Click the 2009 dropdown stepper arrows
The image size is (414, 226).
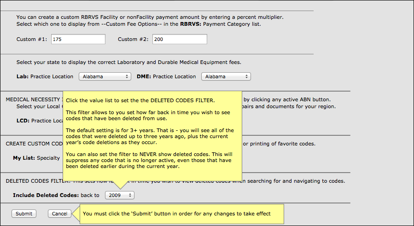(130, 195)
